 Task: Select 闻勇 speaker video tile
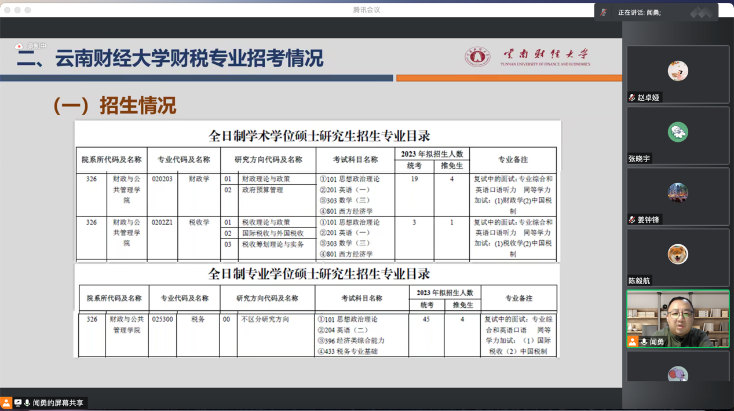click(678, 319)
